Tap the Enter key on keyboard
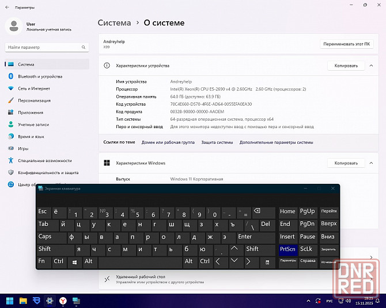Viewport: 386px width, 308px height. 256,237
